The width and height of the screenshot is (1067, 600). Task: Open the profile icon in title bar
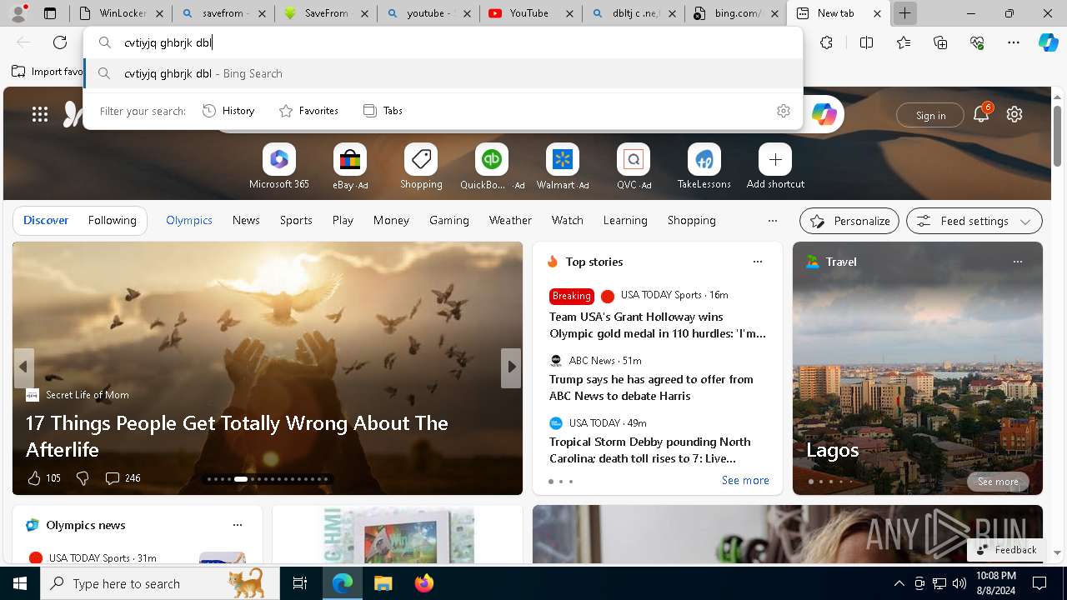point(18,13)
